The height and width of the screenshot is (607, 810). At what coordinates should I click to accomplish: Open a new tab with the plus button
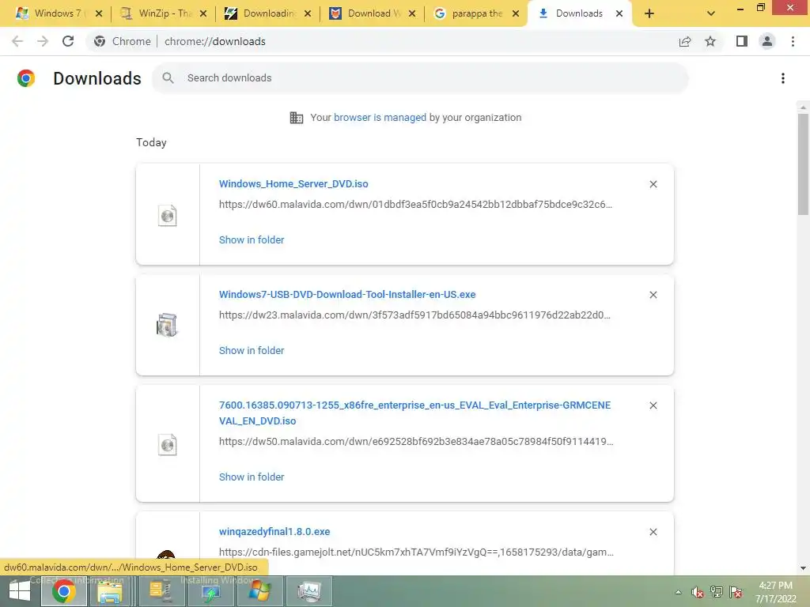point(649,13)
